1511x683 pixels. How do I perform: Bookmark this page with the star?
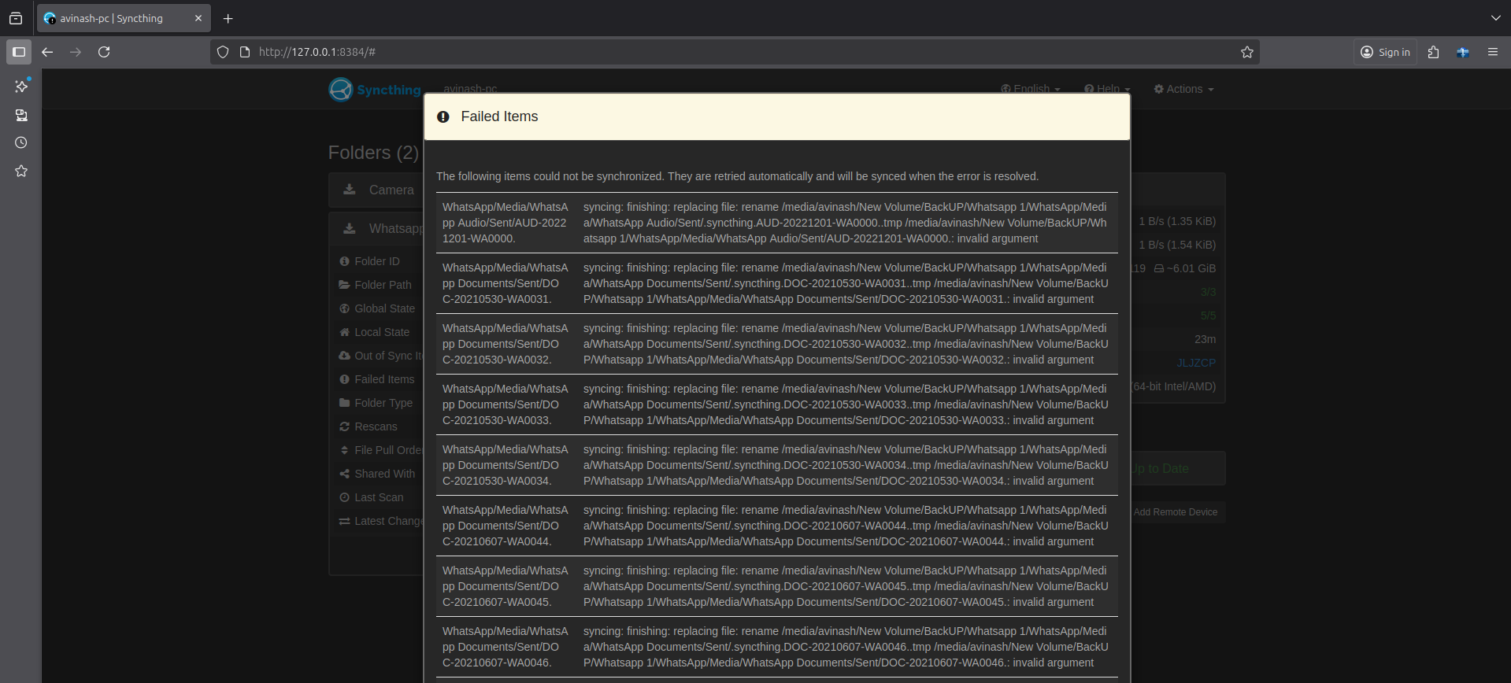coord(1246,52)
